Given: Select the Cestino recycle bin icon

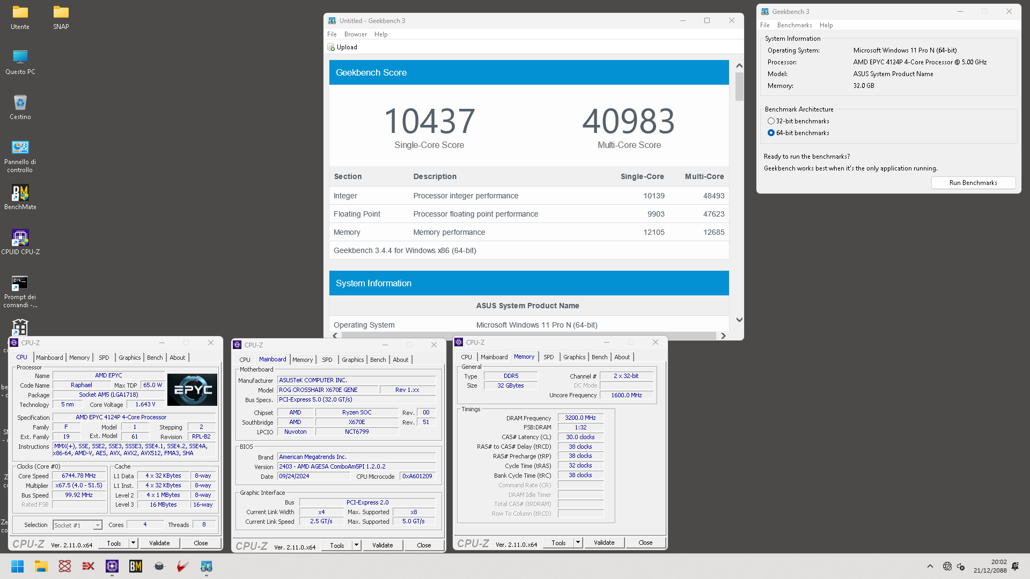Looking at the screenshot, I should 20,107.
